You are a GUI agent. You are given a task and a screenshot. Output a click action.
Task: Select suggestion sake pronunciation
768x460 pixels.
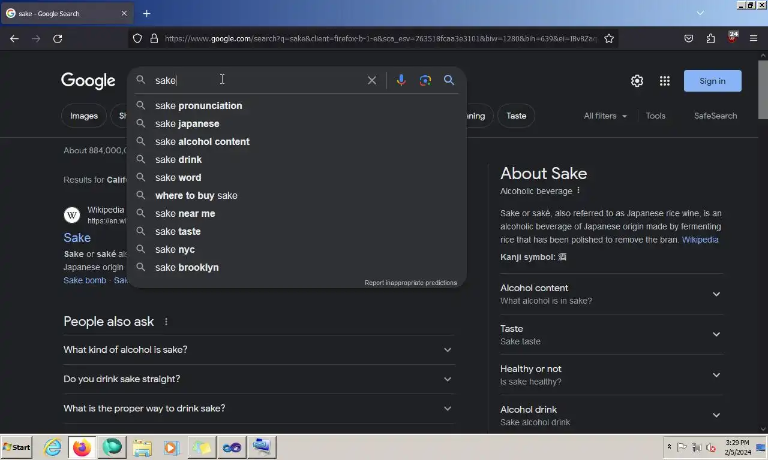point(296,105)
